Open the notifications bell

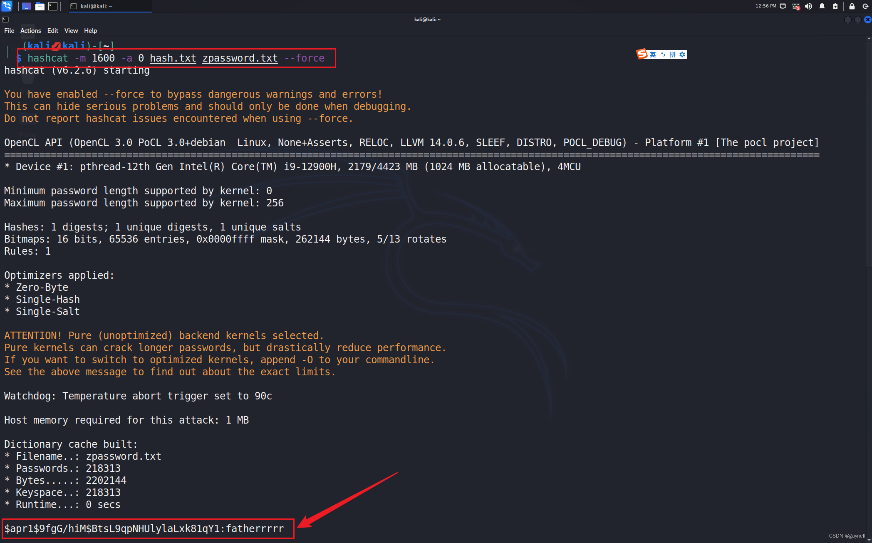(x=822, y=6)
